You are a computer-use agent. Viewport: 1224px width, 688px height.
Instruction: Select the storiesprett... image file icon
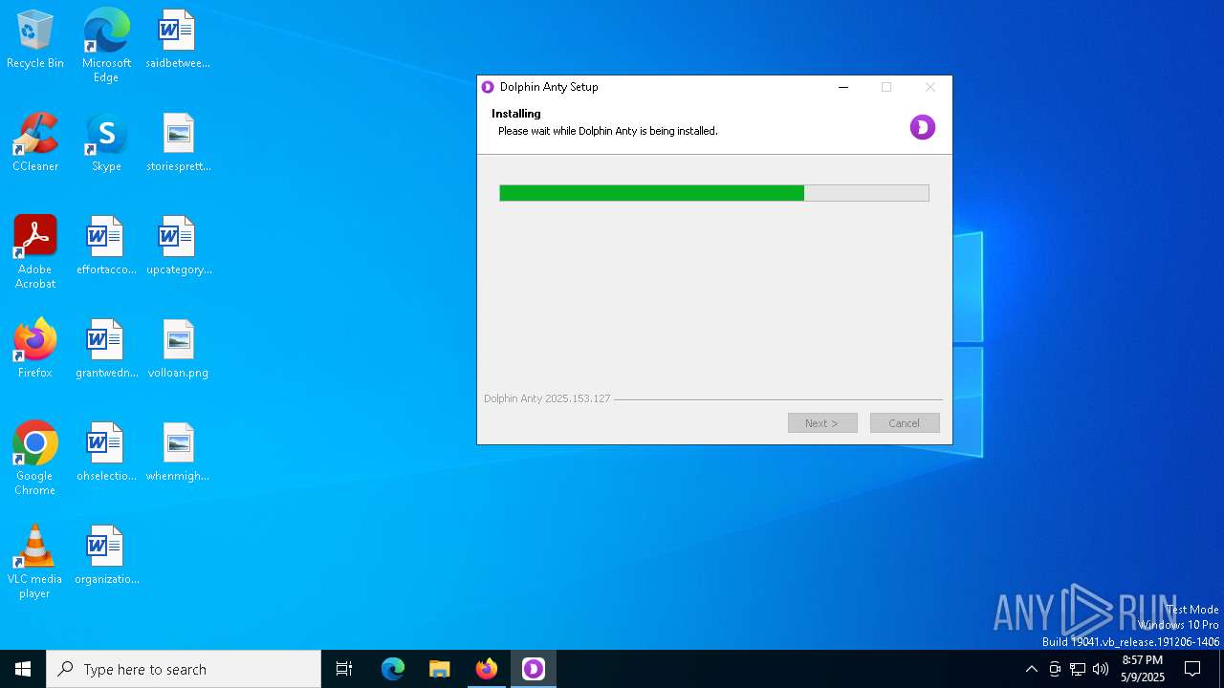coord(178,142)
